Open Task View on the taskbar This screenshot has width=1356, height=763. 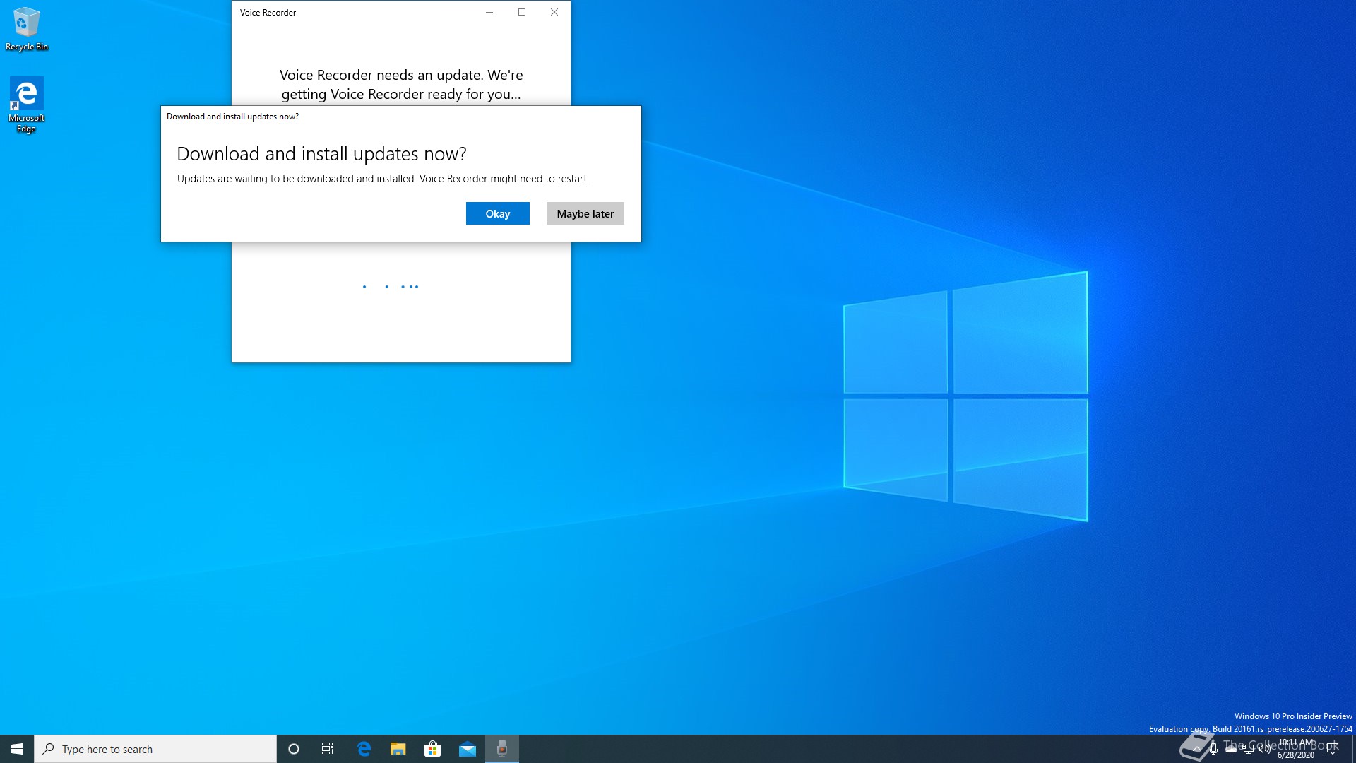point(328,749)
